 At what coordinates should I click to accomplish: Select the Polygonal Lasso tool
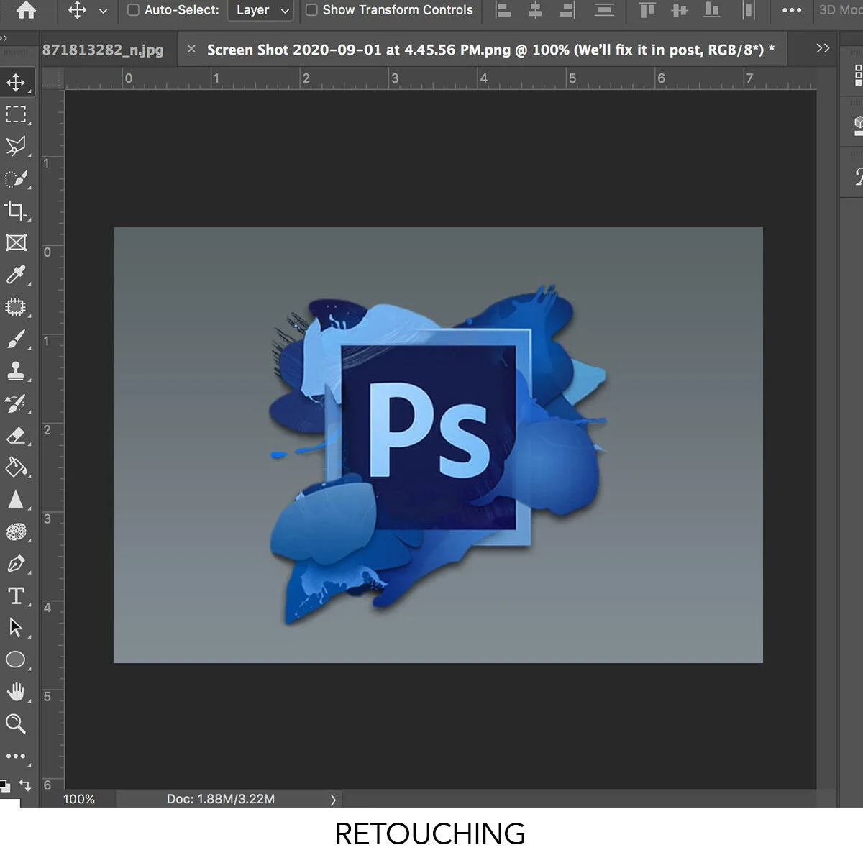coord(16,146)
